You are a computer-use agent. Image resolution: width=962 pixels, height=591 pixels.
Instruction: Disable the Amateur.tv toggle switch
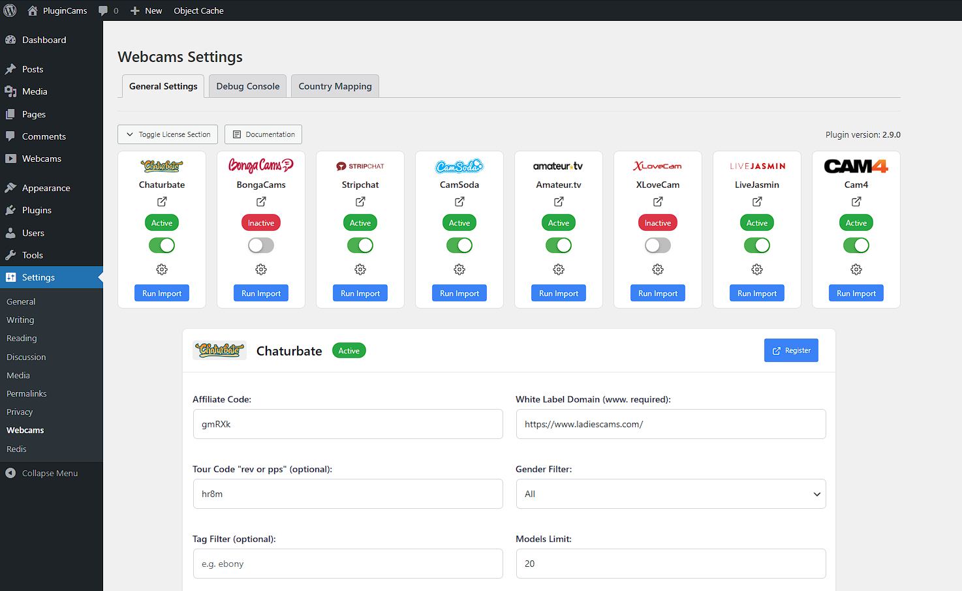pyautogui.click(x=559, y=245)
